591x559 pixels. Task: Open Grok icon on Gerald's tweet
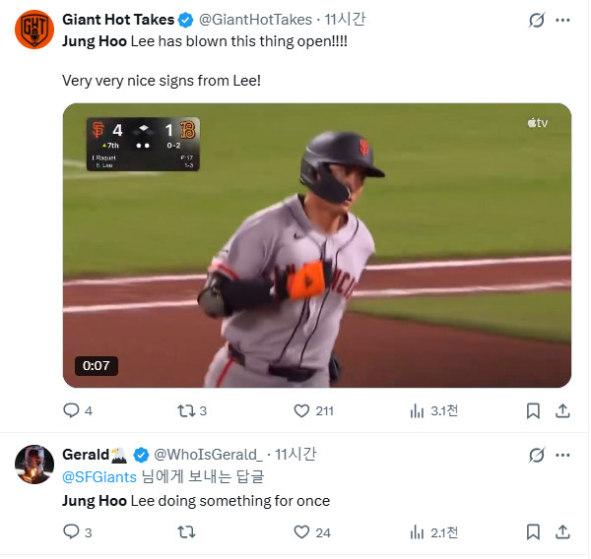tap(537, 455)
